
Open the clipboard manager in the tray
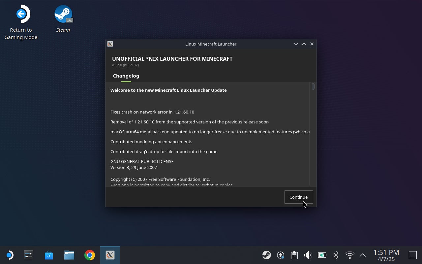294,255
